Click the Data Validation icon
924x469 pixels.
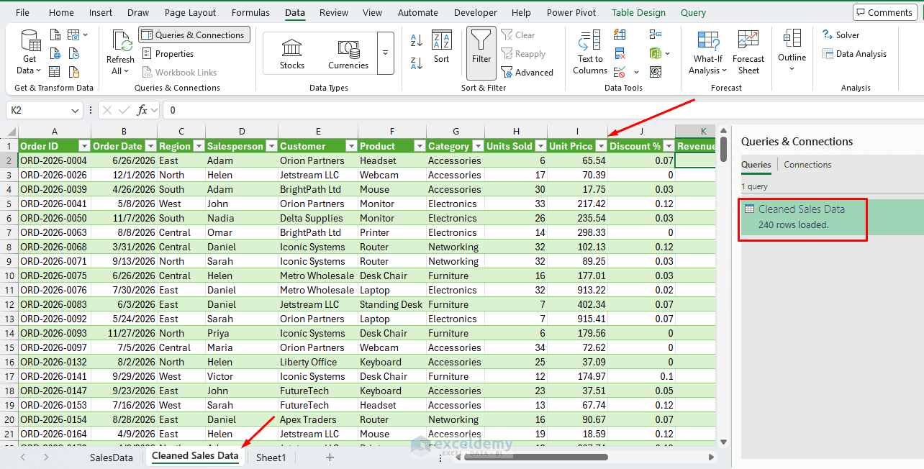(x=620, y=72)
